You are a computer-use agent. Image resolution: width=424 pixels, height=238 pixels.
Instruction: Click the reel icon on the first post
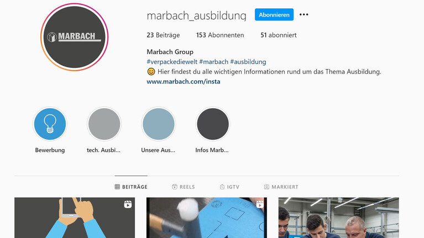point(128,204)
